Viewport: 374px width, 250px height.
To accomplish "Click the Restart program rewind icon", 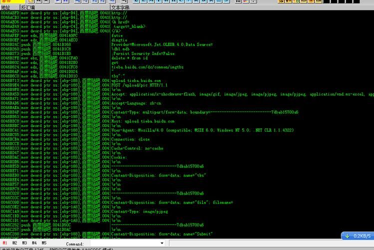I will click(39, 1).
